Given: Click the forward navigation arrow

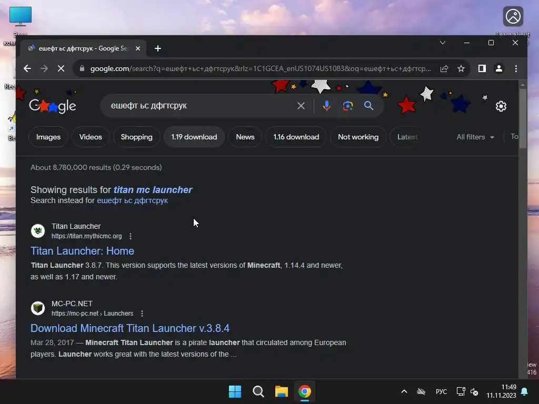Looking at the screenshot, I should (x=44, y=69).
